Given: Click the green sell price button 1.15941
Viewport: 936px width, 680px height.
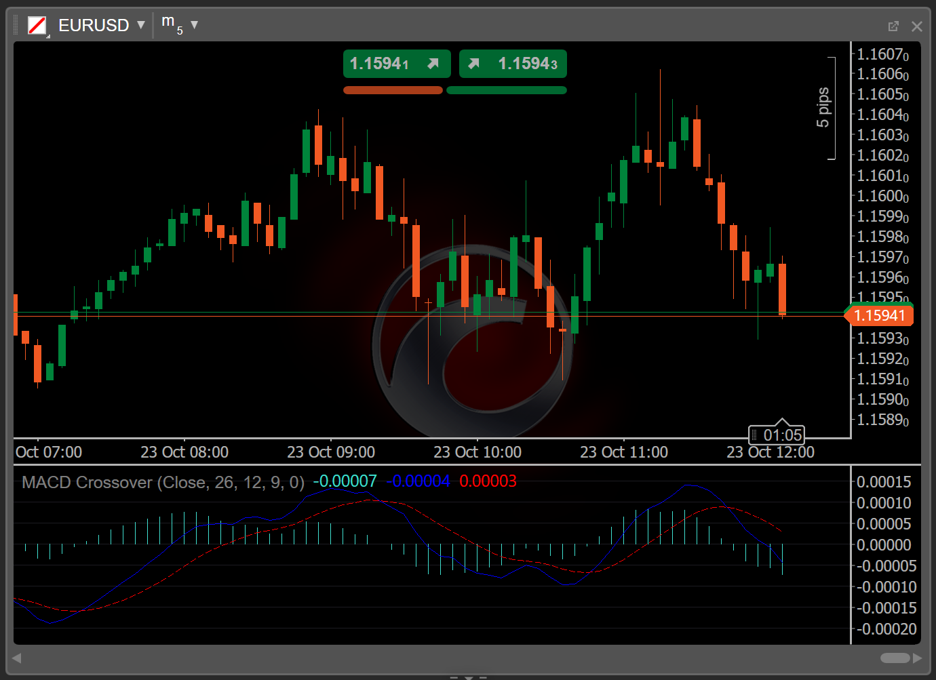Looking at the screenshot, I should click(397, 64).
